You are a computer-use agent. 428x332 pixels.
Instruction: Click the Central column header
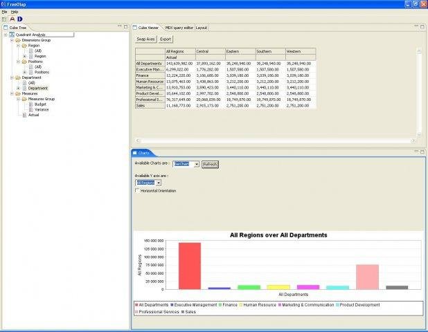coord(211,51)
